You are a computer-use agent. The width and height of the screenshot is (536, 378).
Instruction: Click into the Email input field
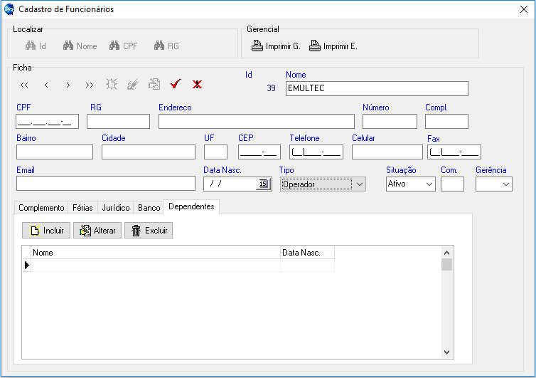(105, 184)
